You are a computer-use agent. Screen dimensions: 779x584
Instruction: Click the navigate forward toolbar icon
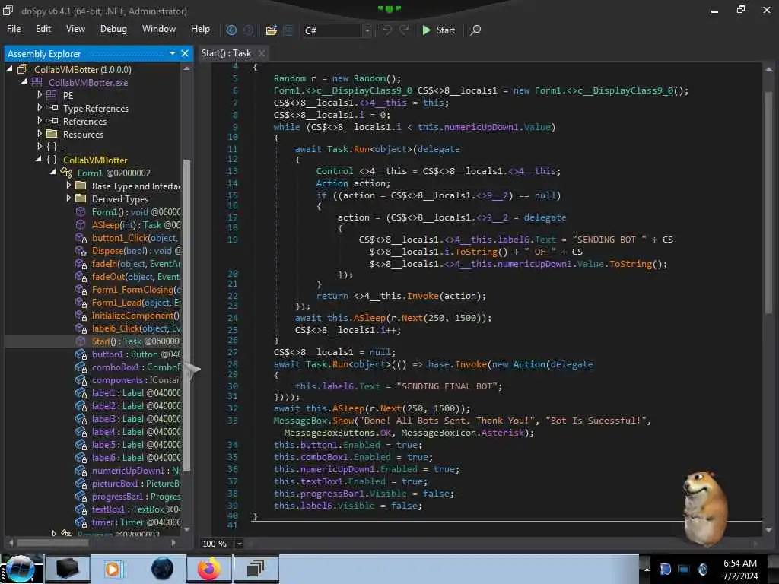tap(248, 30)
